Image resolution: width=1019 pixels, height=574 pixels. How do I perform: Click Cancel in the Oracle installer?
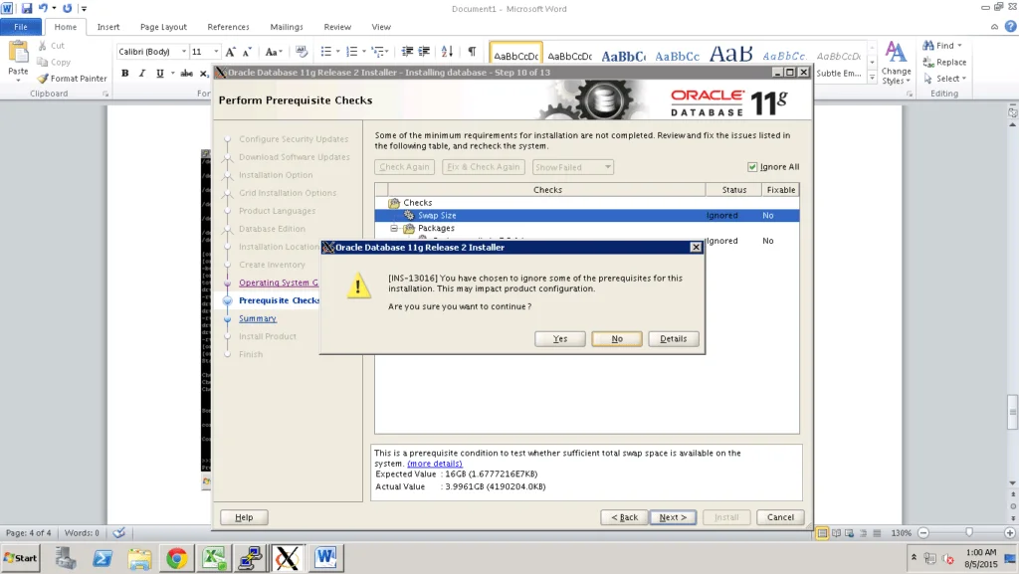780,517
